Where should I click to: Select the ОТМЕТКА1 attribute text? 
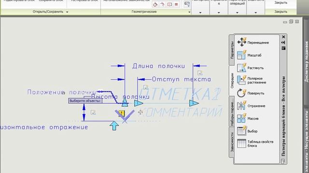(x=180, y=94)
